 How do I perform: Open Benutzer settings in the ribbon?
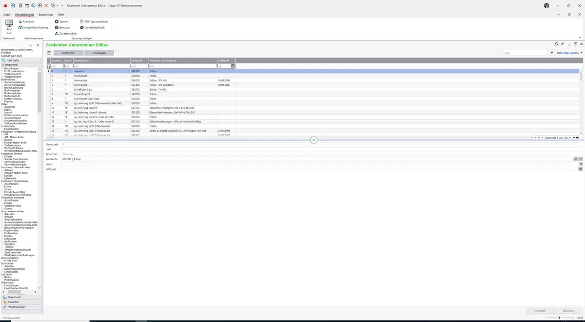coord(62,27)
